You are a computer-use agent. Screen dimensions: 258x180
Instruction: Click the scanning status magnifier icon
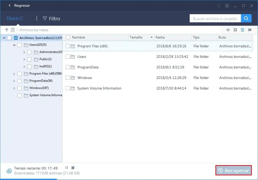[9, 171]
